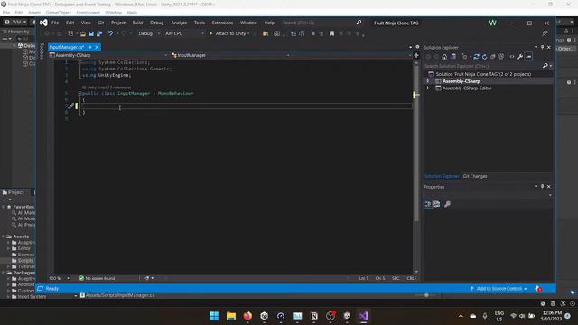The image size is (578, 325).
Task: Click the Collapse All icon in Solution Explorer
Action: (x=493, y=57)
